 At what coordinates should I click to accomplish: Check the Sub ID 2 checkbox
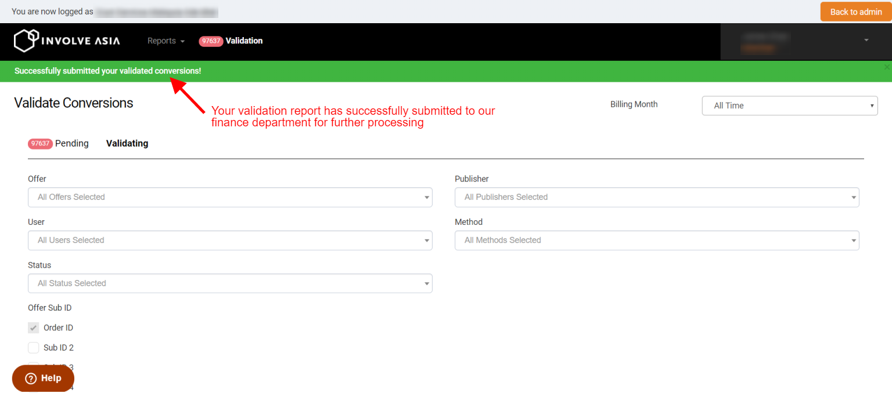34,348
